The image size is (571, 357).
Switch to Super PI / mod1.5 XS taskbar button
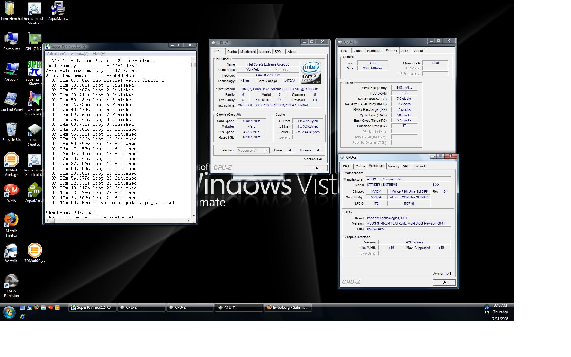click(92, 308)
